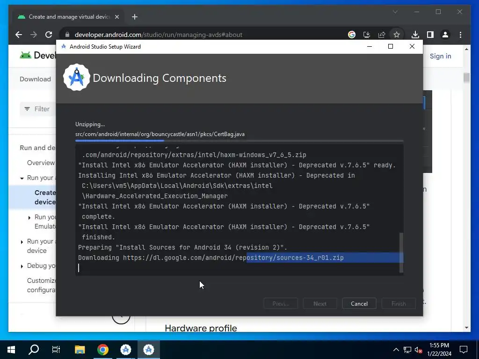This screenshot has width=479, height=359.
Task: Maximize the Setup Wizard window
Action: (x=391, y=46)
